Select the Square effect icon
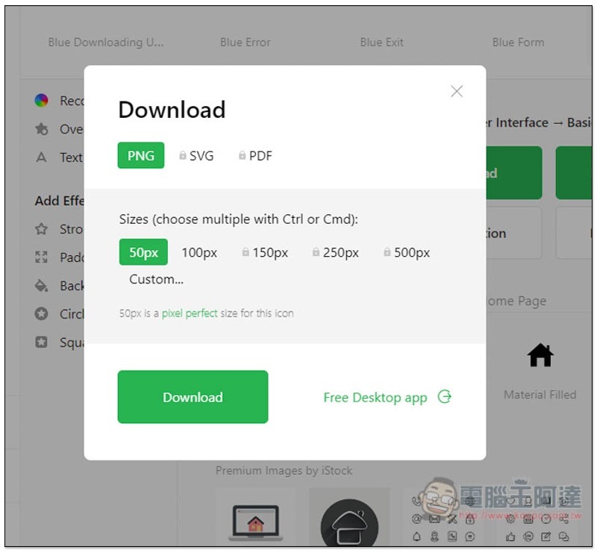The image size is (597, 553). pyautogui.click(x=41, y=342)
